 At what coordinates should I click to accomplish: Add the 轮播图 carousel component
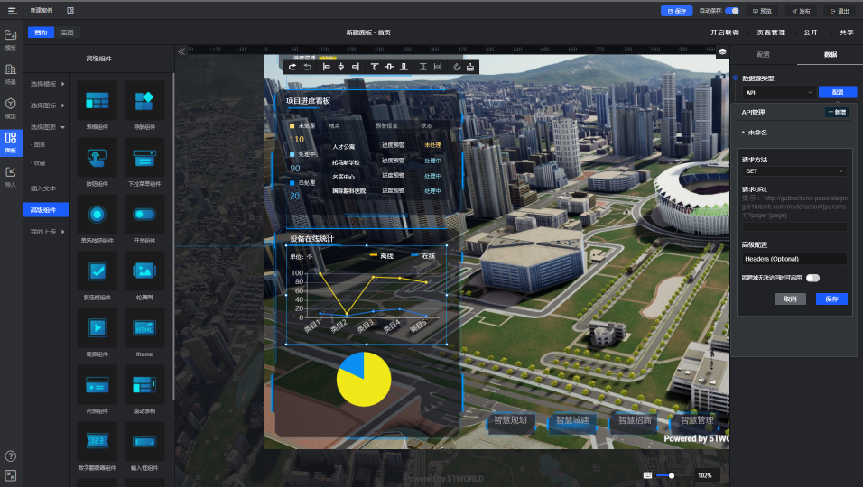coord(144,271)
